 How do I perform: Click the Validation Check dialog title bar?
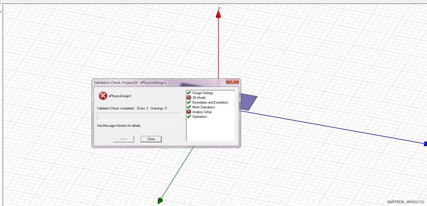click(x=159, y=82)
